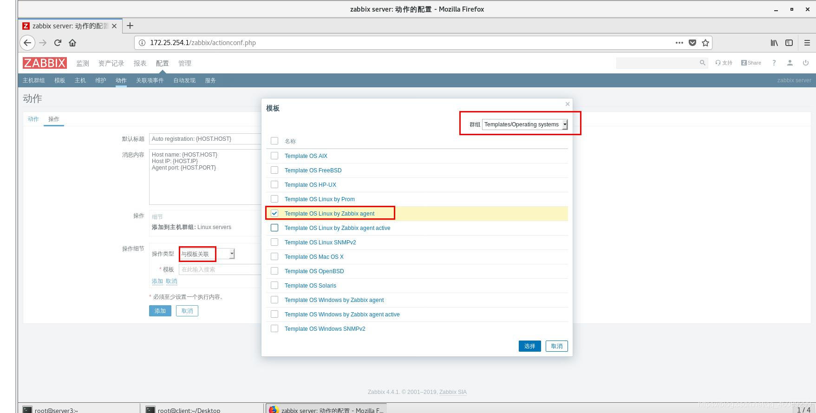Click the ZABBIX logo
This screenshot has width=816, height=413.
(x=45, y=63)
